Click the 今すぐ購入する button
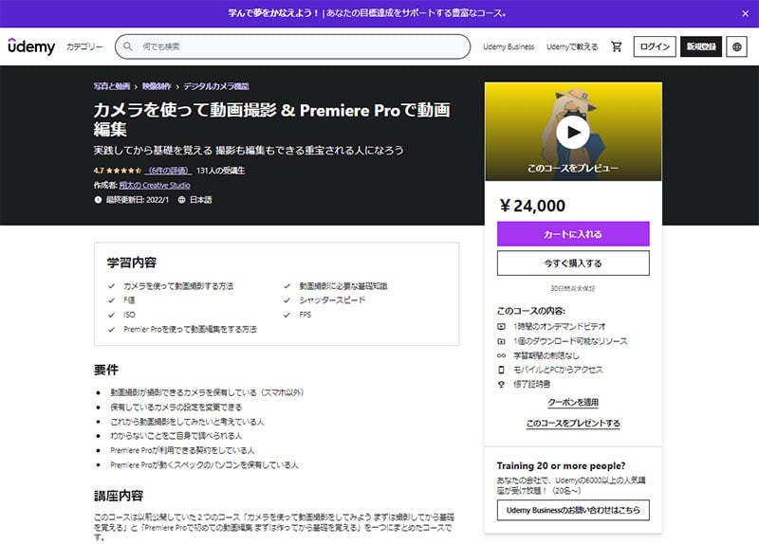The height and width of the screenshot is (544, 759). (573, 263)
